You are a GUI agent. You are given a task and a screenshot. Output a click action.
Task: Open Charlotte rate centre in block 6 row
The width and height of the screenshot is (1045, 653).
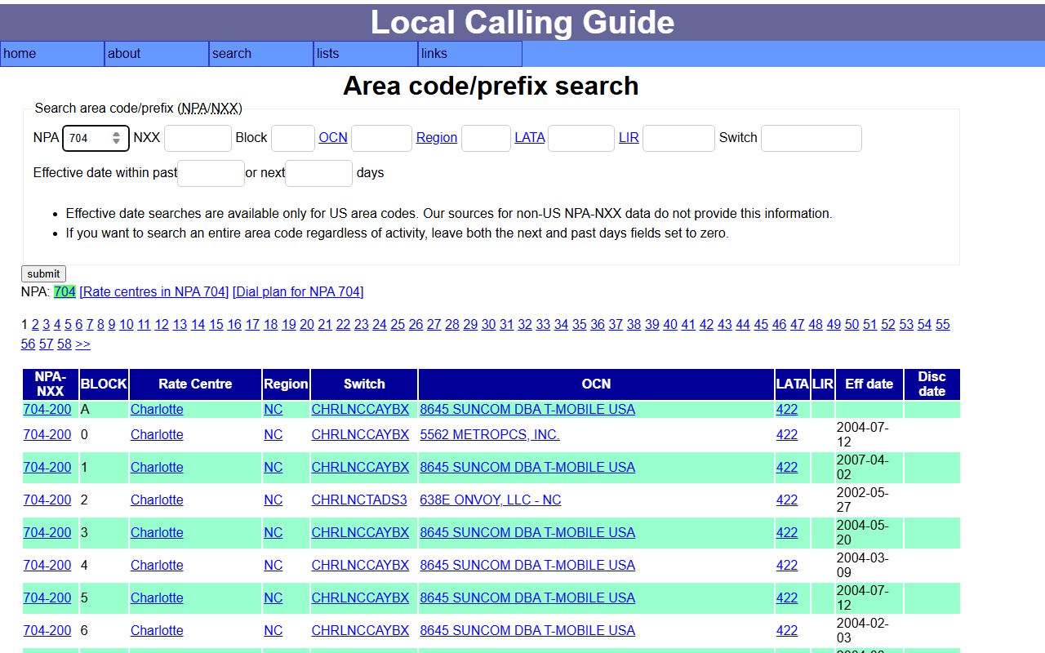157,631
